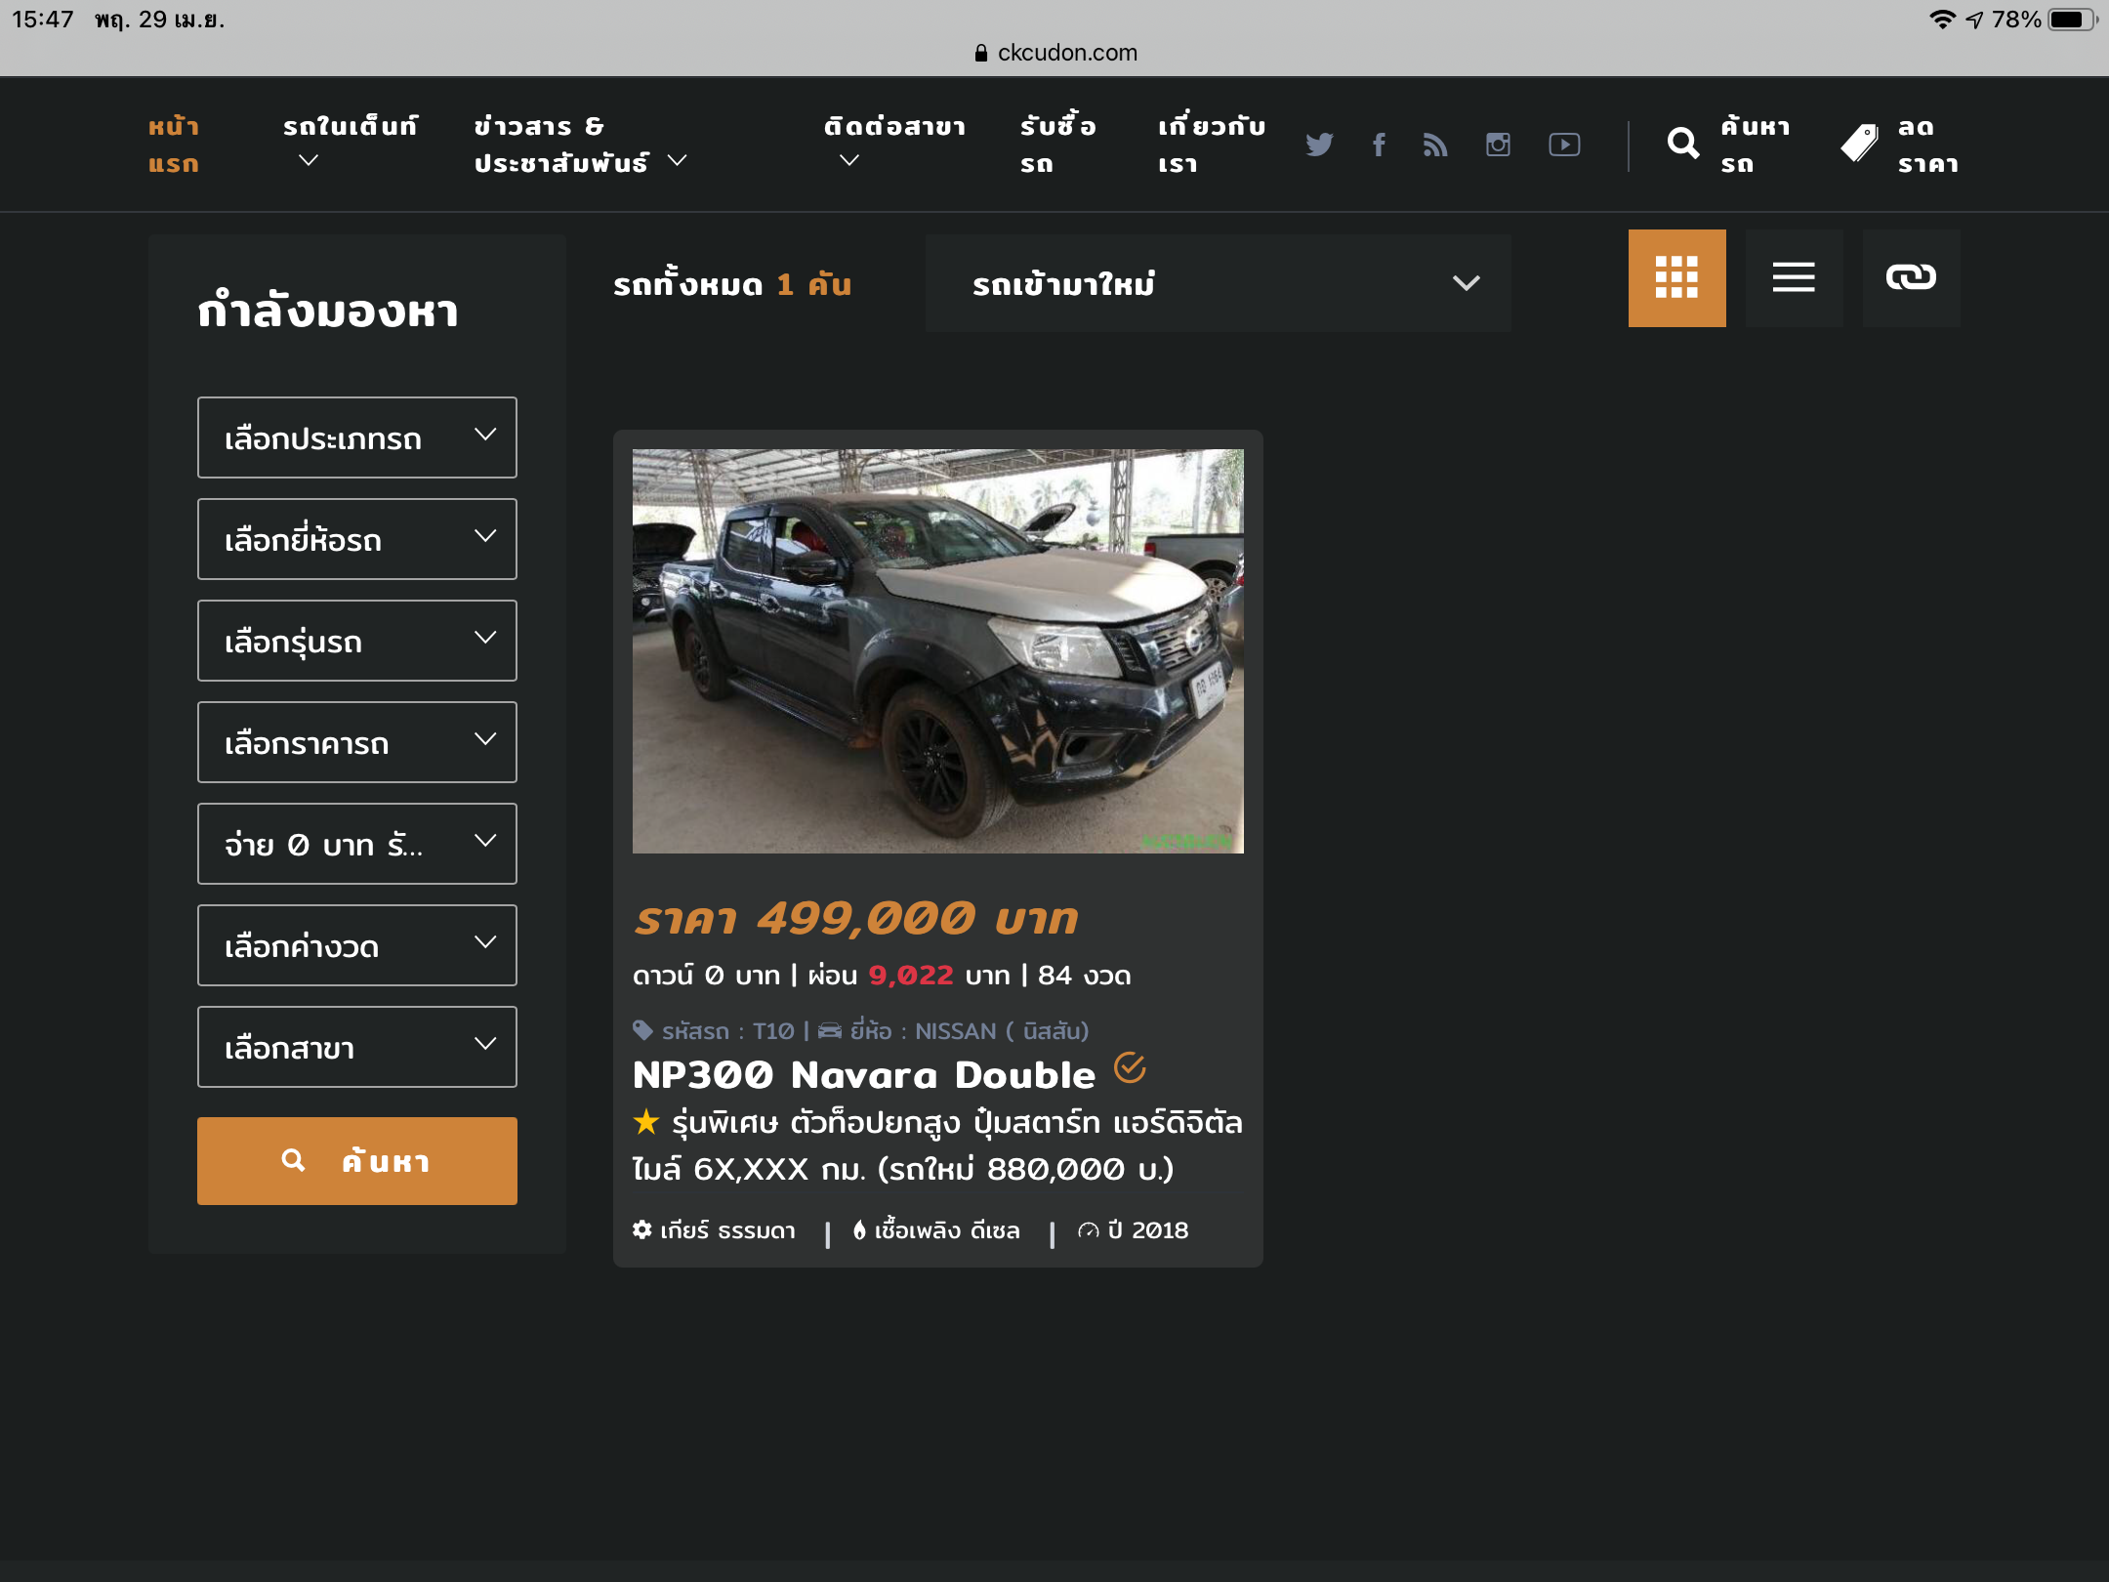Open the เลือกประเภทรถ dropdown
Screen dimensions: 2109x1582
[x=356, y=437]
